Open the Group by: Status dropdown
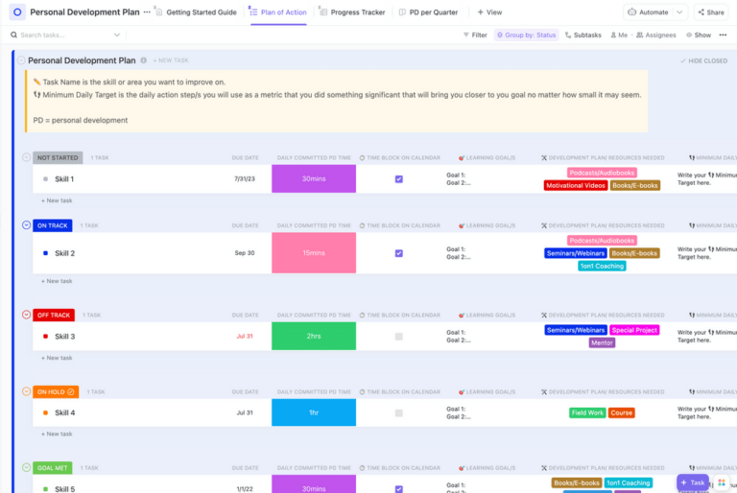The image size is (737, 493). tap(527, 35)
